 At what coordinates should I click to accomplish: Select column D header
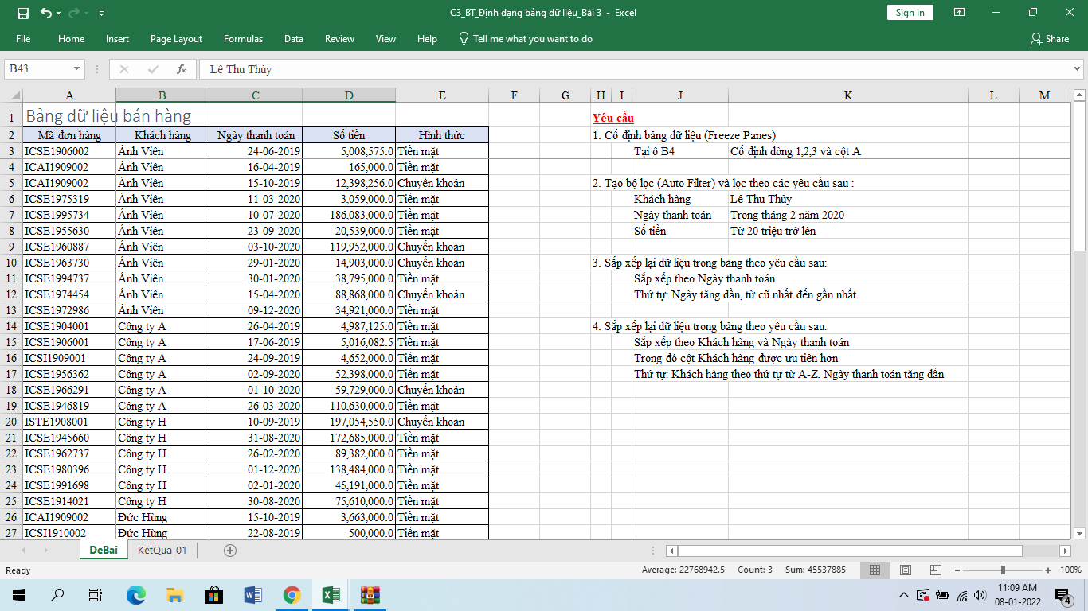349,95
